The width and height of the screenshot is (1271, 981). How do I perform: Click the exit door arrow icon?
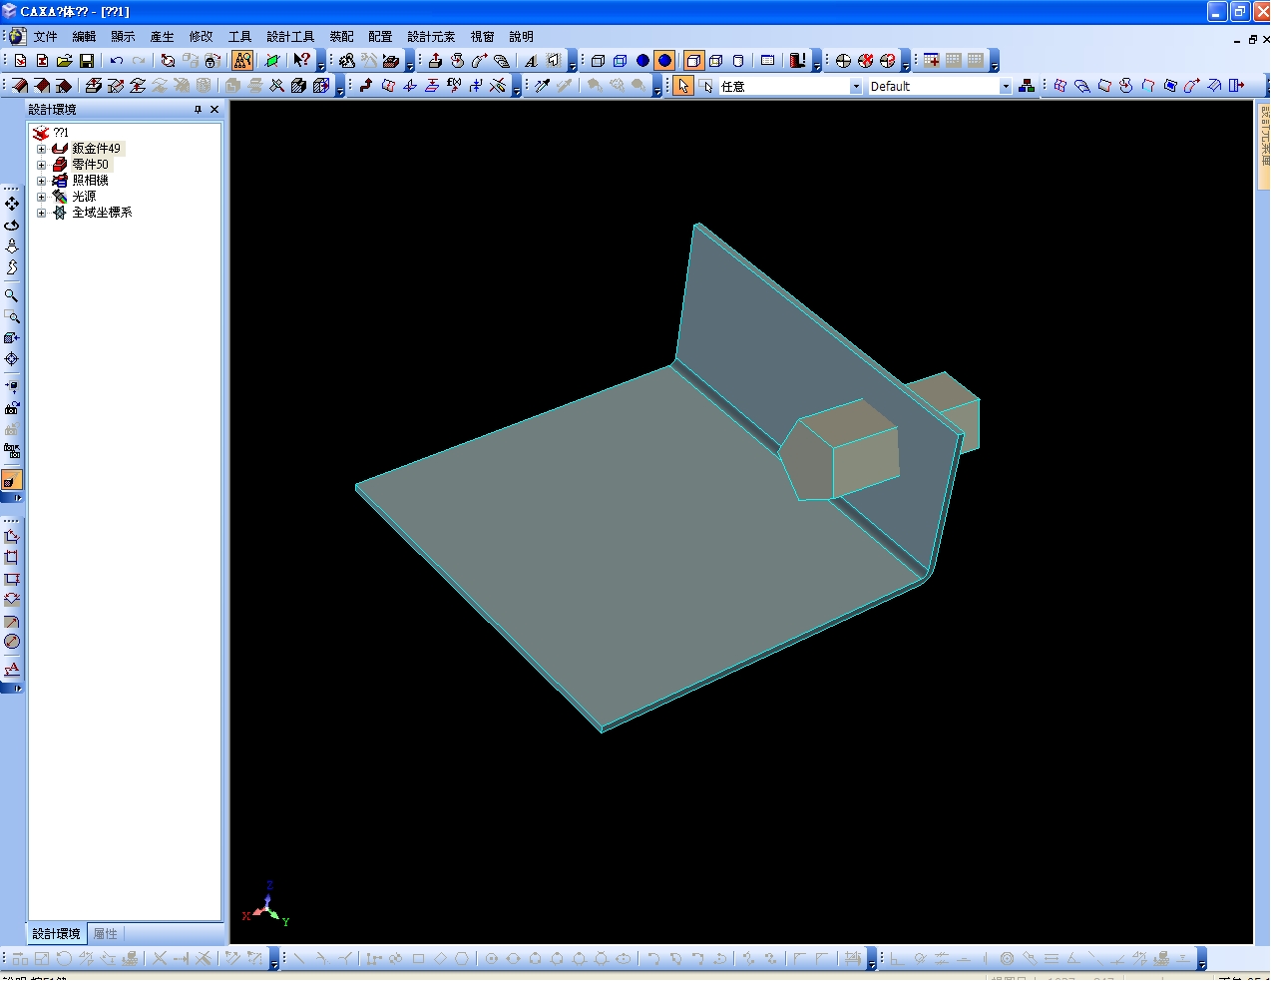(1236, 86)
